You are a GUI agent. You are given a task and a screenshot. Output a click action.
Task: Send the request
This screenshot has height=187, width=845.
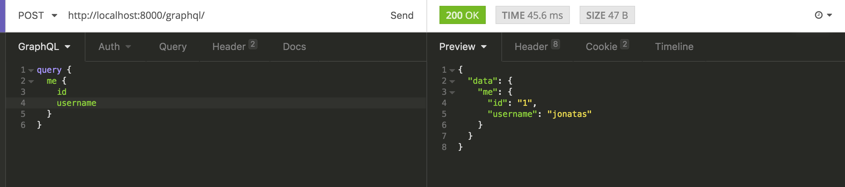(402, 15)
